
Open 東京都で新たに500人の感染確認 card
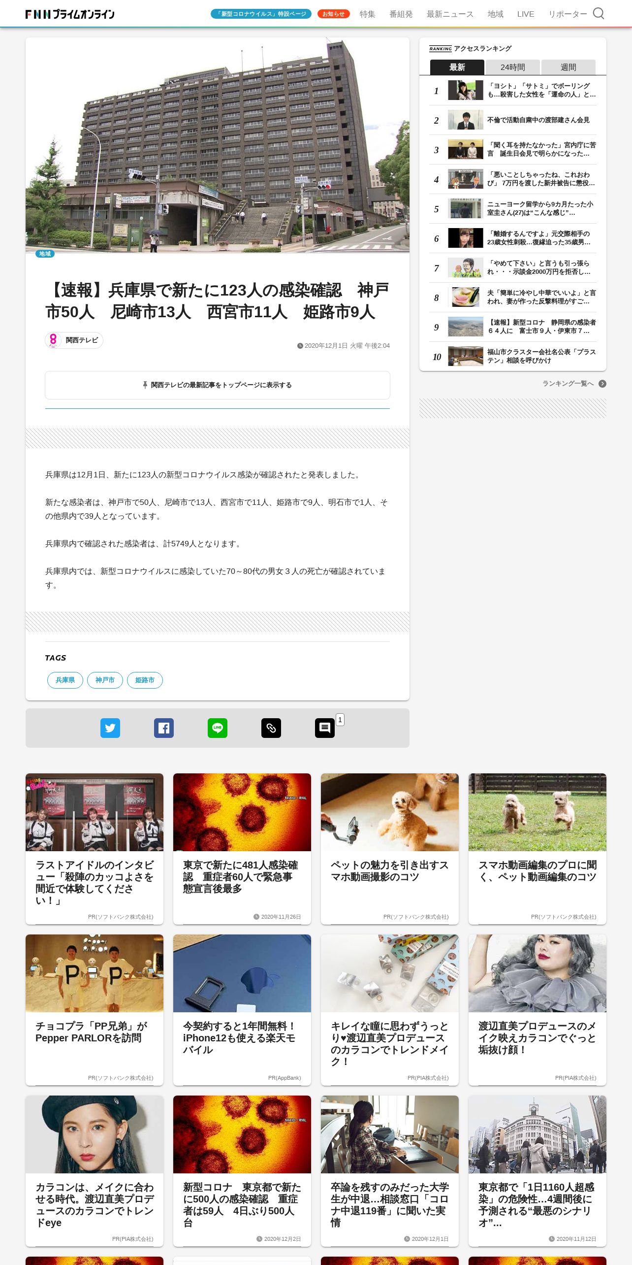coord(242,1171)
